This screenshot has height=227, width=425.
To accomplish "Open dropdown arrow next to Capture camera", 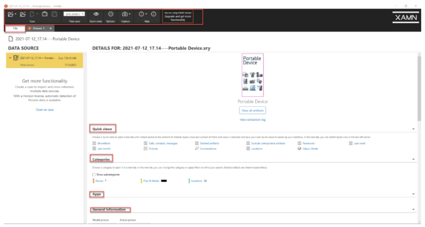I will [x=130, y=14].
